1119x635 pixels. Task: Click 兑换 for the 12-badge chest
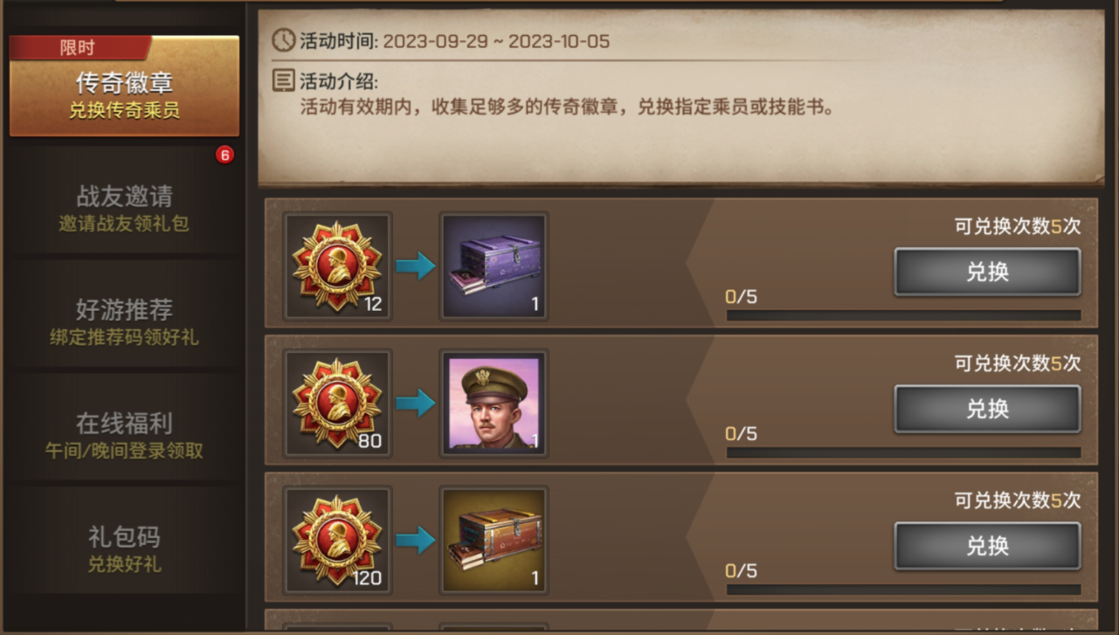987,272
